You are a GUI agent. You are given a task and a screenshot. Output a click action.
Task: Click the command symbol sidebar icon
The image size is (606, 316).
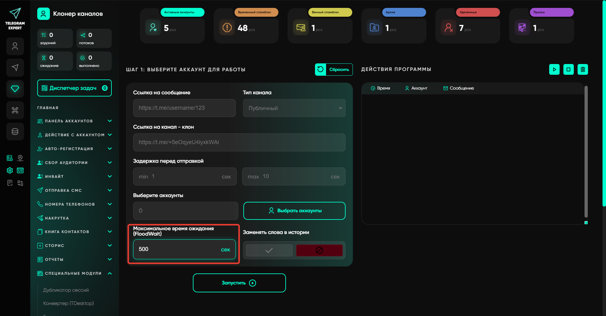click(x=15, y=110)
